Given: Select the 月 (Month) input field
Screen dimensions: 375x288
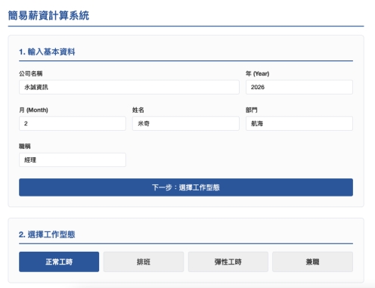Looking at the screenshot, I should coord(73,123).
